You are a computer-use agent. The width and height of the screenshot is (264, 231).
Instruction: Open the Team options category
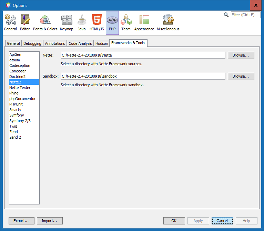[126, 23]
